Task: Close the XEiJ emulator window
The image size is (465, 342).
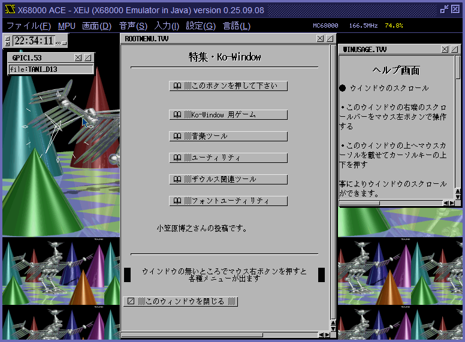Action: pyautogui.click(x=455, y=10)
